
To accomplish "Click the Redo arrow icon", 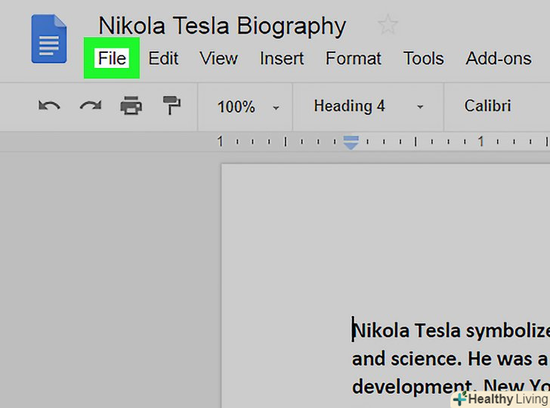I will (90, 107).
